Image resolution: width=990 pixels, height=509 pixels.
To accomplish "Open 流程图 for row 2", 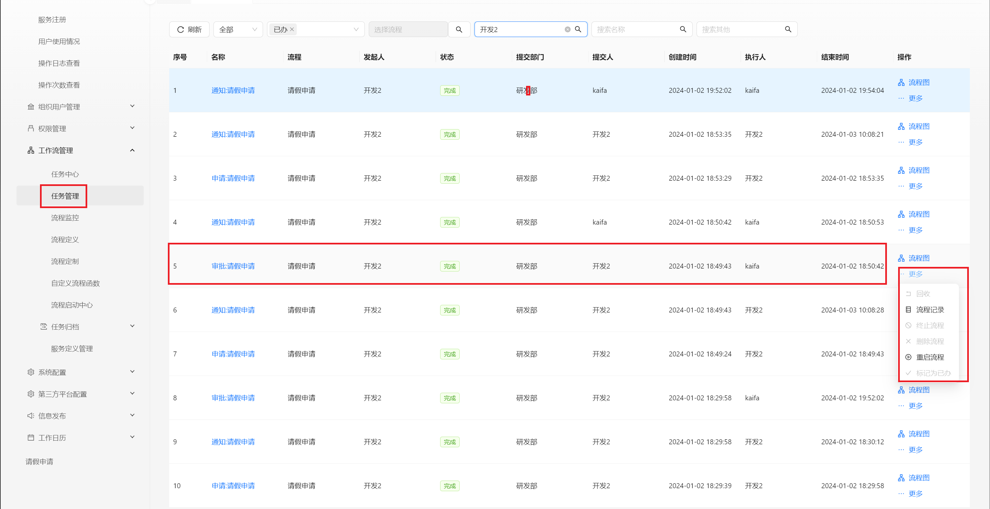I will (x=914, y=126).
